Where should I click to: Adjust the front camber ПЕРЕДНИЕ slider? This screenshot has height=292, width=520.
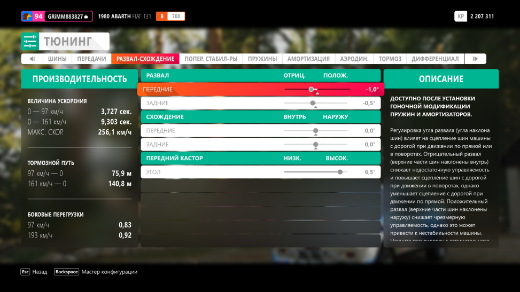tap(311, 89)
